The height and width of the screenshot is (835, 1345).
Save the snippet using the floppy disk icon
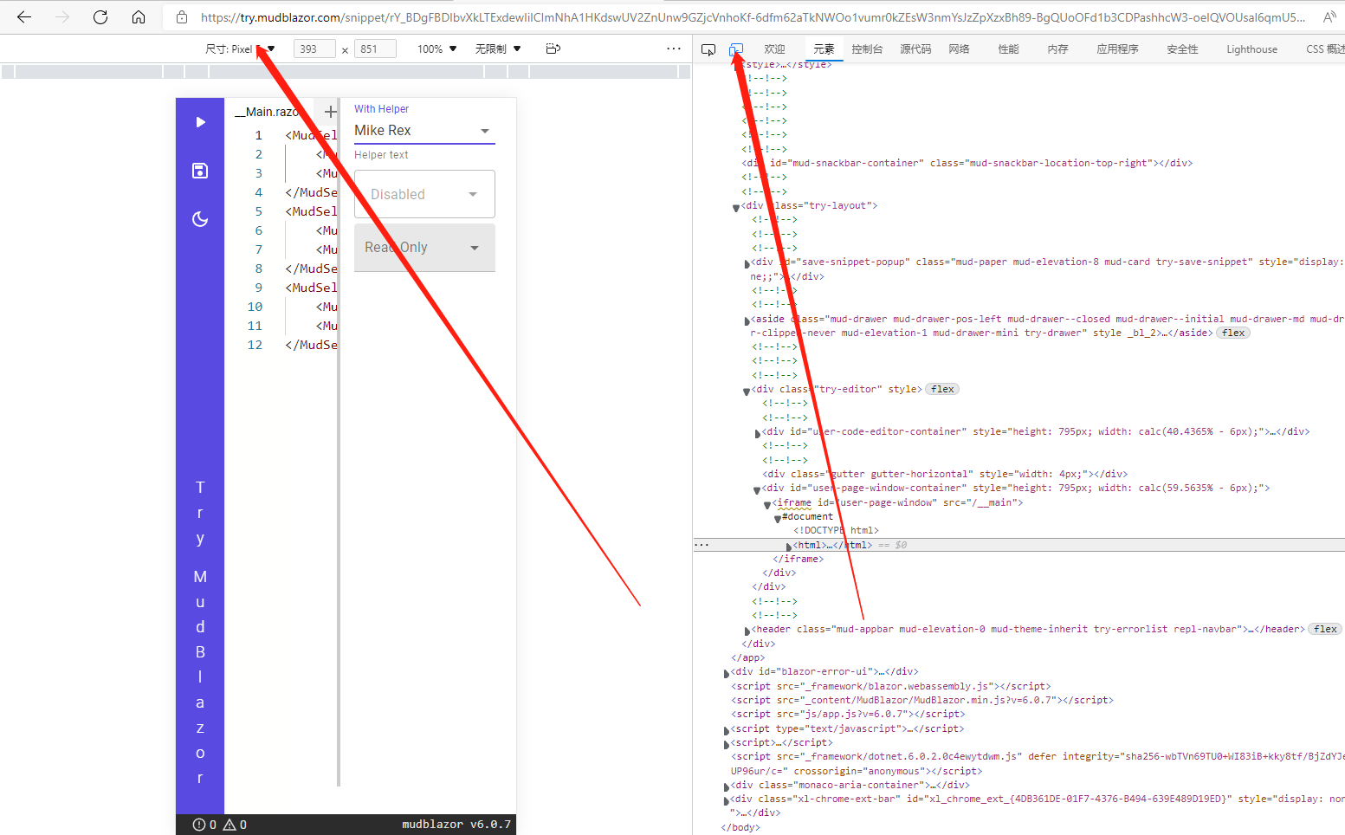pyautogui.click(x=200, y=171)
